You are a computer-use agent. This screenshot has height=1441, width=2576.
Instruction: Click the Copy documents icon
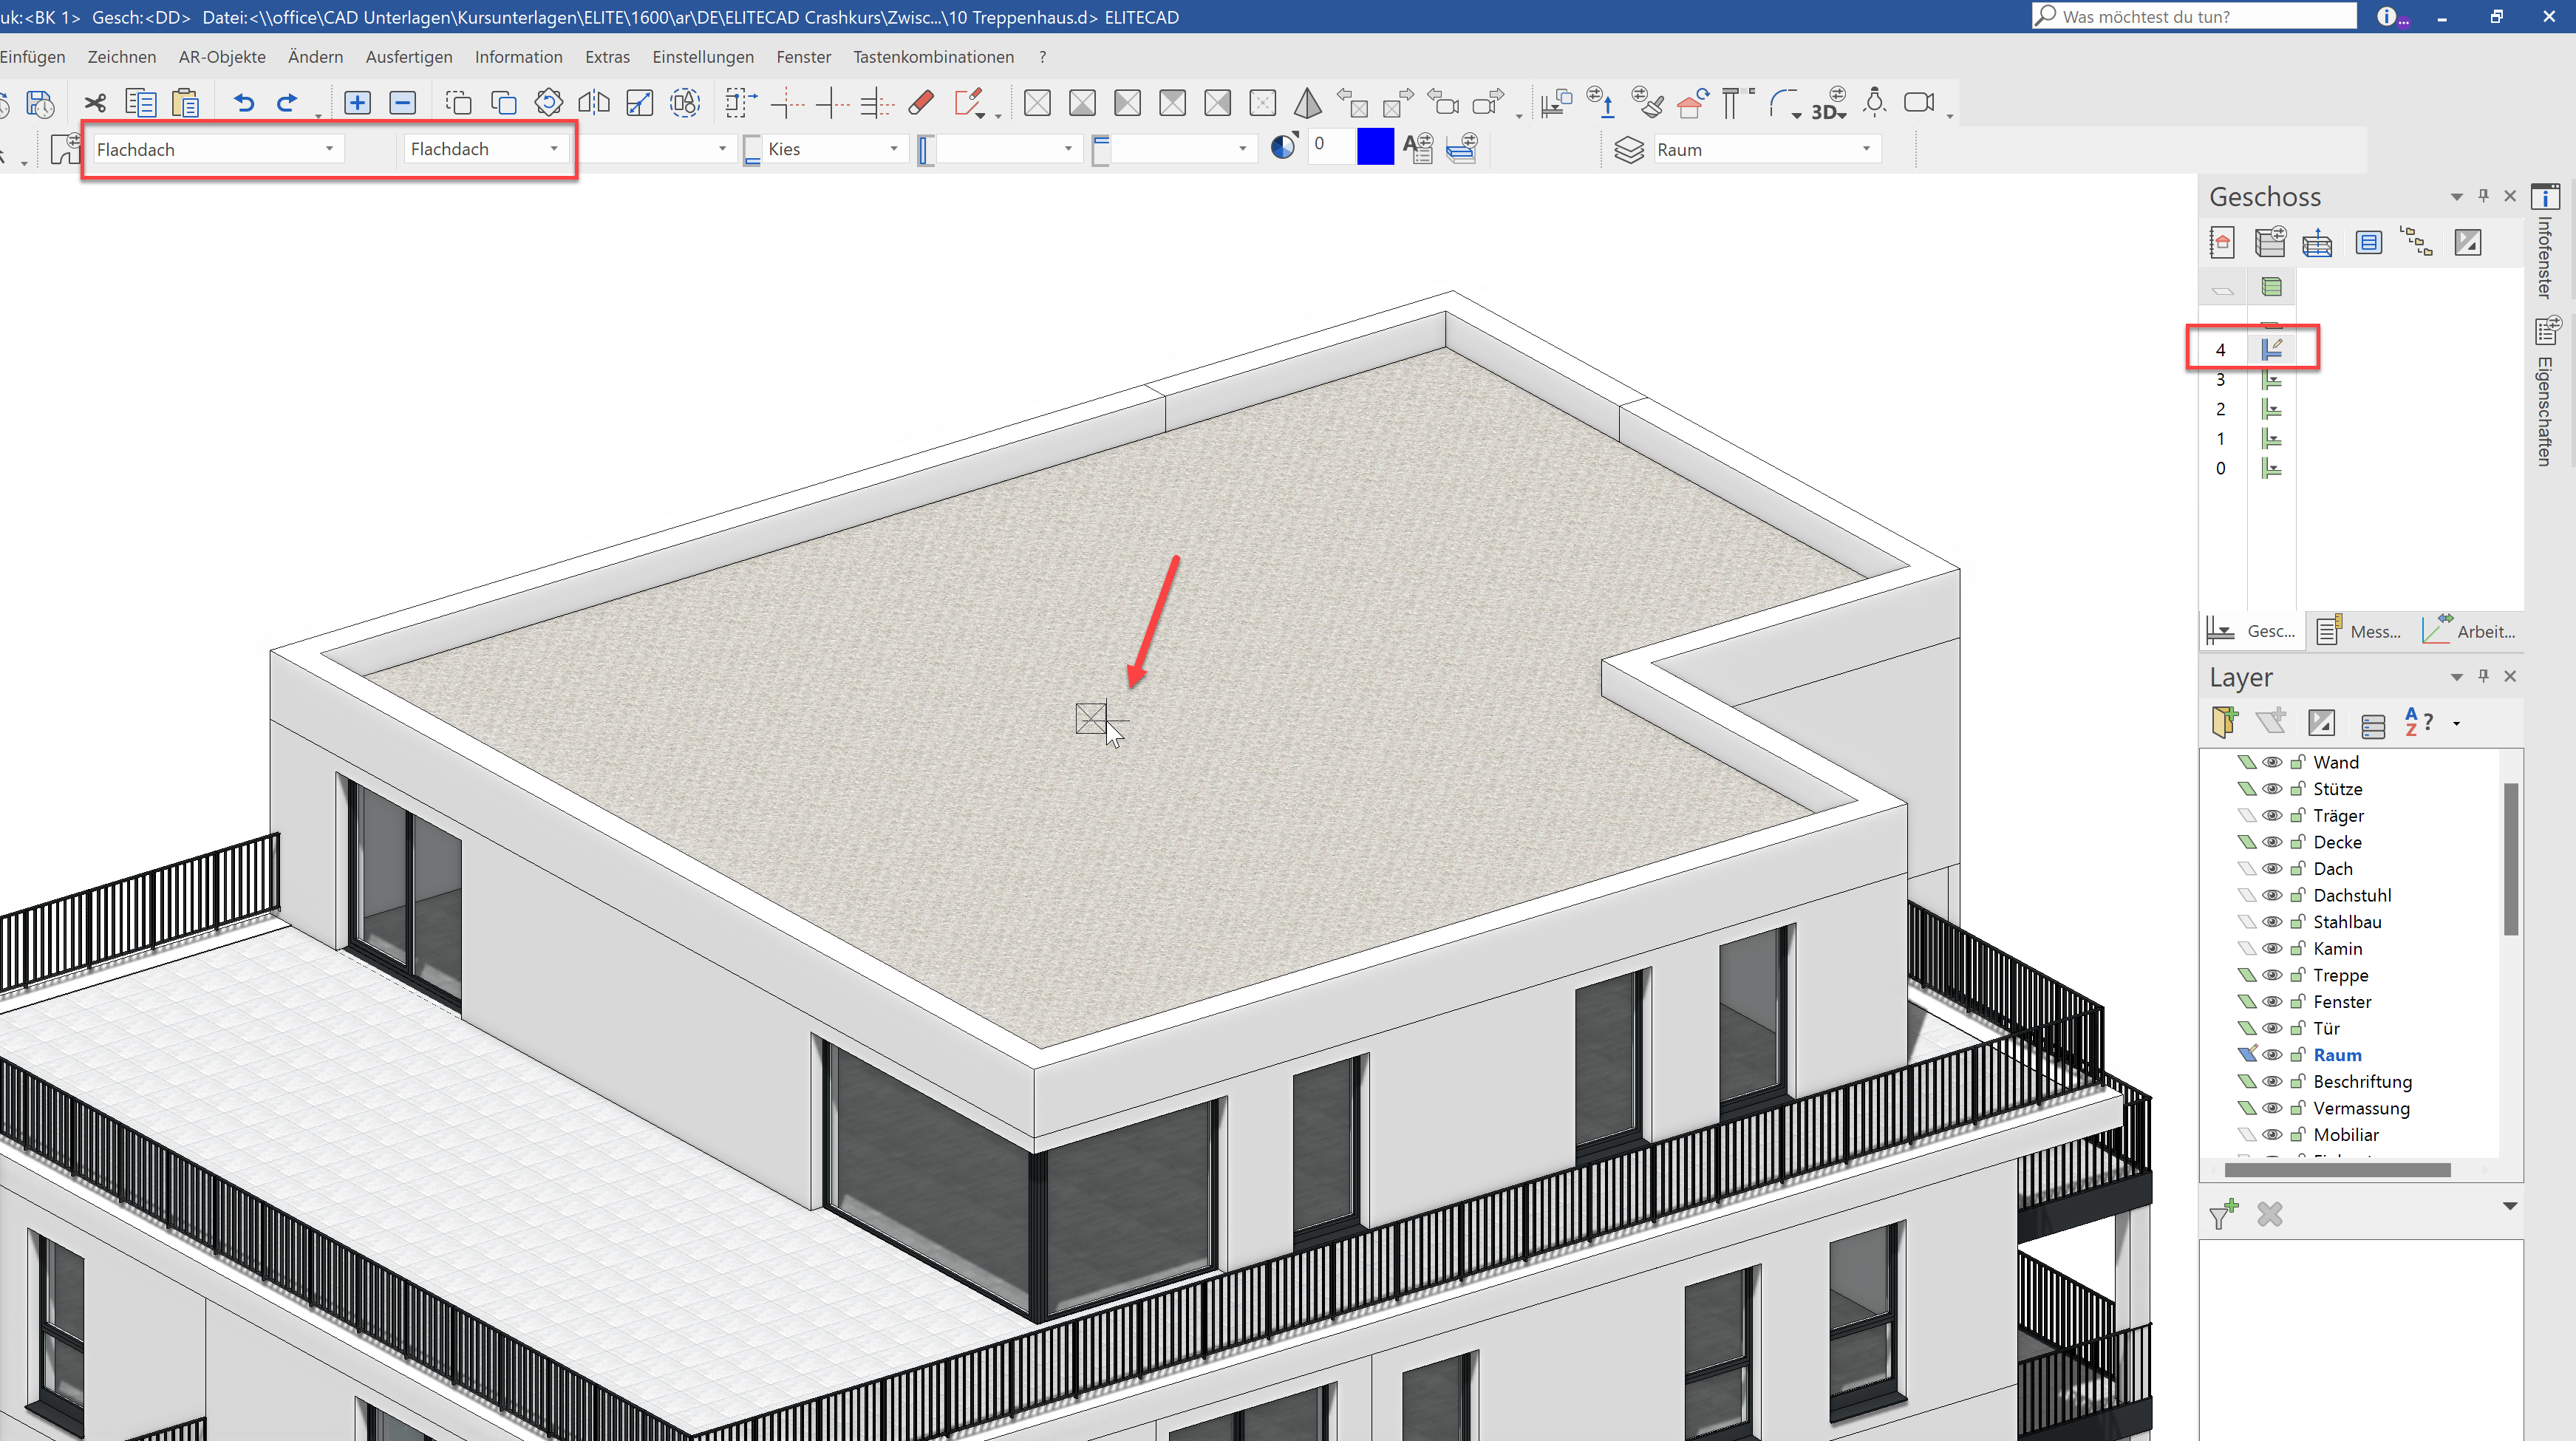(140, 103)
